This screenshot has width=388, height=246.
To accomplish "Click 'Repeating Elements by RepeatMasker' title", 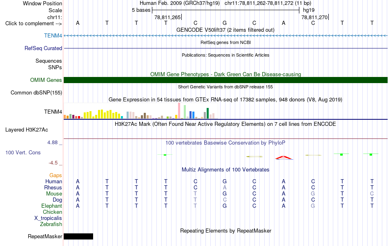I will 225,231.
